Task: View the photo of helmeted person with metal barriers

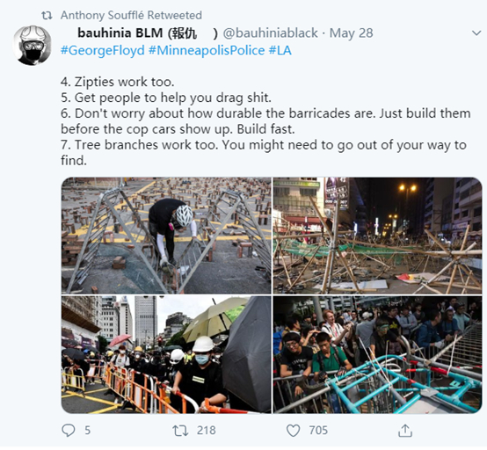Action: (x=166, y=236)
